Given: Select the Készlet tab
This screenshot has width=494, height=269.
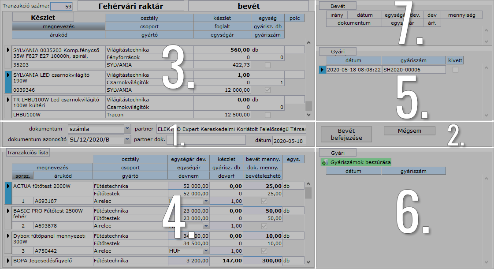Looking at the screenshot, I should point(43,18).
